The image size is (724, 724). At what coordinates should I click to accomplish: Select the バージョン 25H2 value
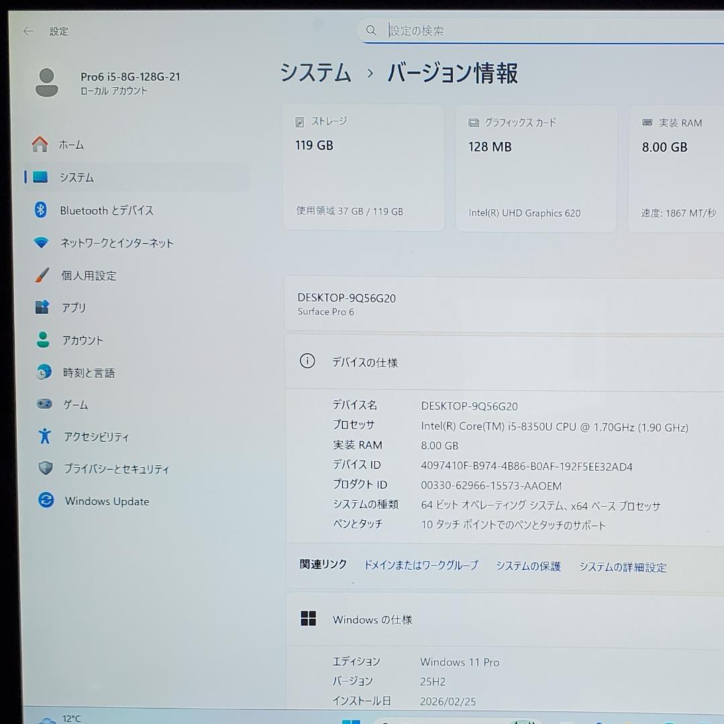click(x=433, y=682)
